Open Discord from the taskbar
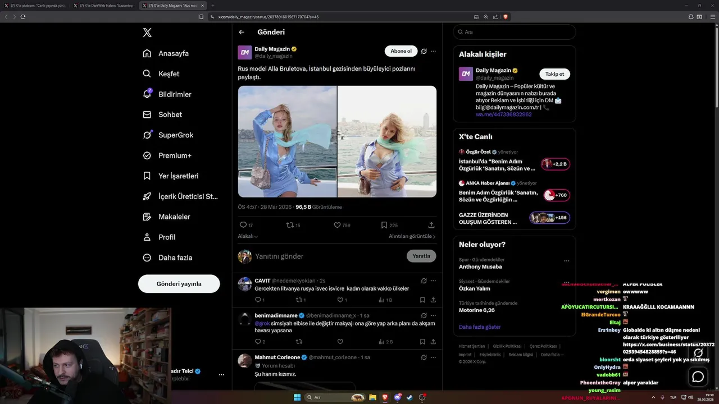This screenshot has width=719, height=404. [x=397, y=397]
